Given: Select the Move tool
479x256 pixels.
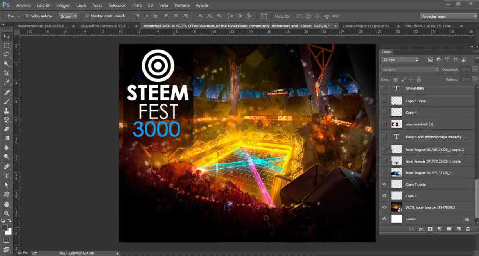Looking at the screenshot, I should click(7, 36).
